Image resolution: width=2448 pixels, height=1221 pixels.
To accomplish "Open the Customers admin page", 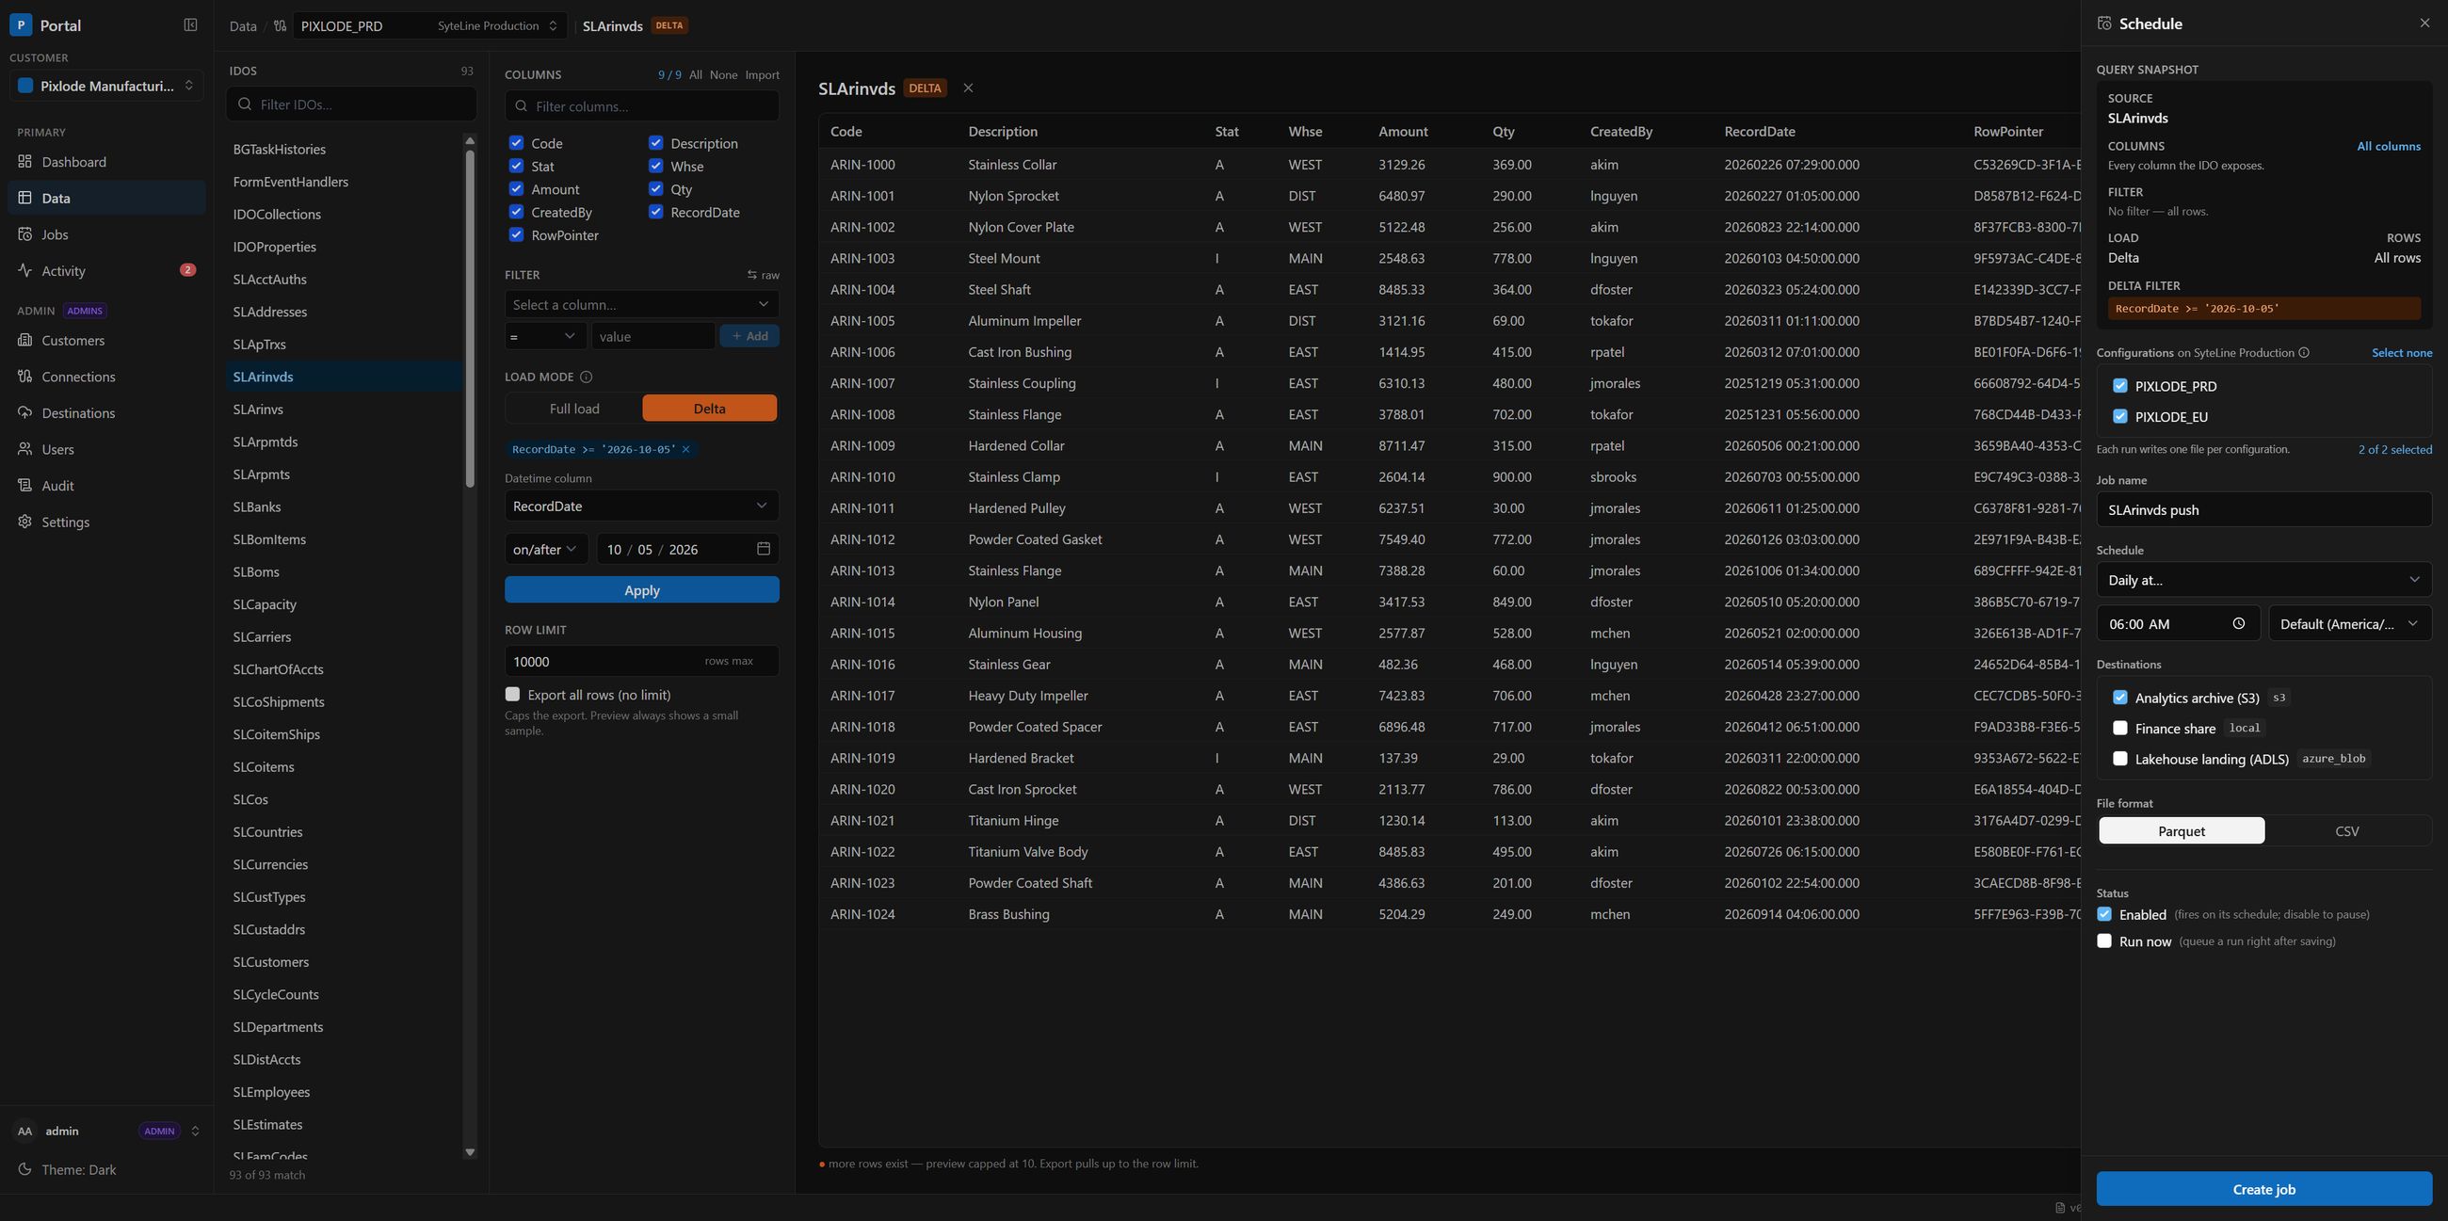I will pyautogui.click(x=106, y=340).
